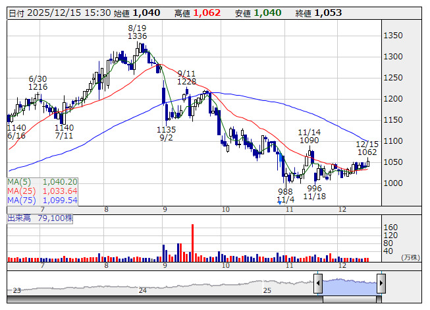Click the (万株) volume unit label
The width and height of the screenshot is (430, 310).
410,257
